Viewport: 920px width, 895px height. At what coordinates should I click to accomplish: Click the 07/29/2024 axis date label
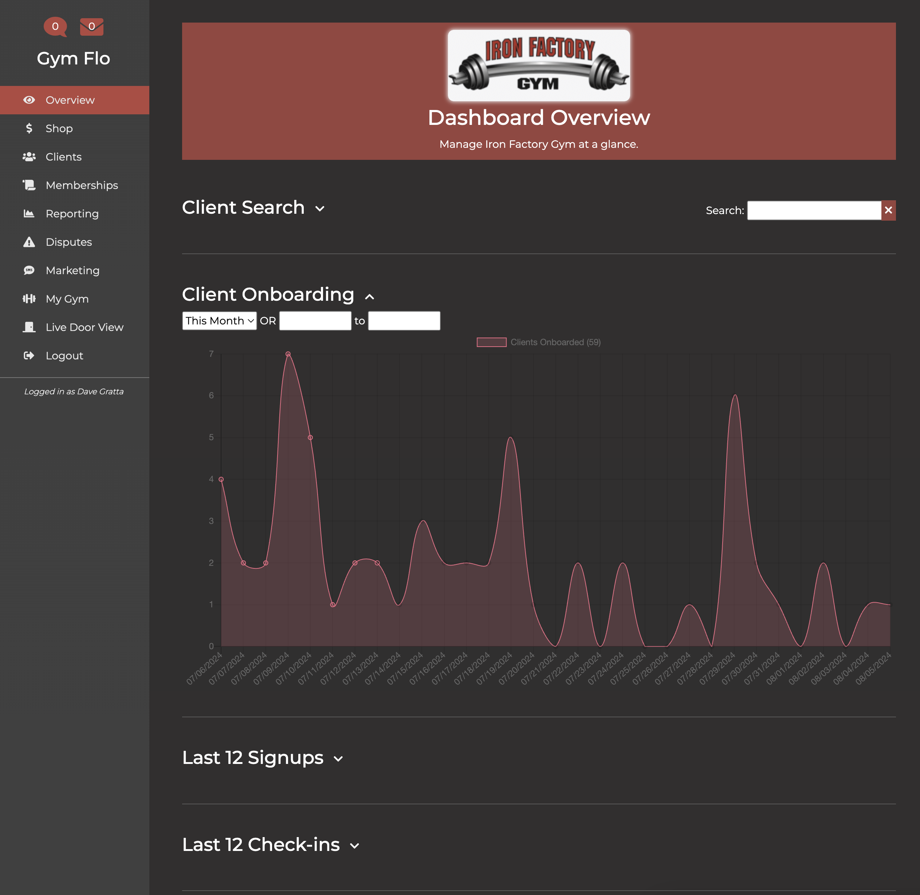(x=717, y=669)
